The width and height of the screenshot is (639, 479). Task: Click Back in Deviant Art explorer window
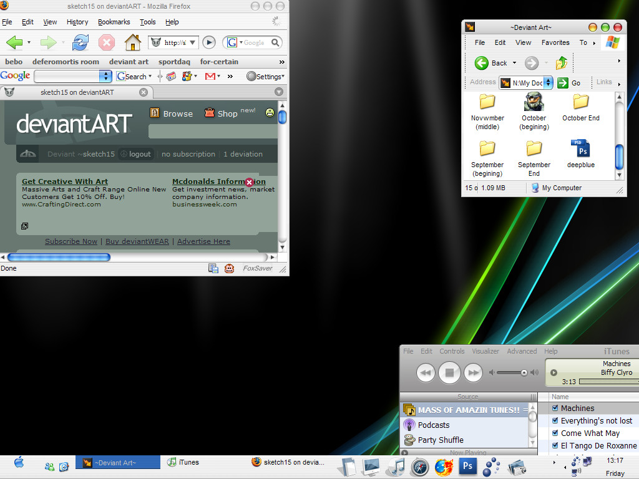tap(492, 63)
